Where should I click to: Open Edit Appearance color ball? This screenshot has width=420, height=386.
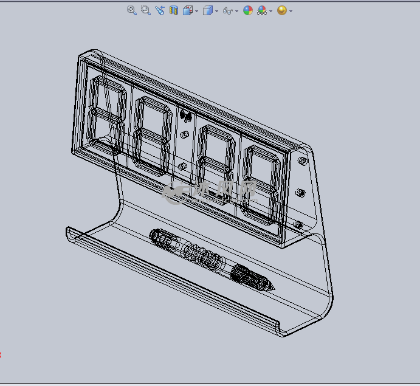pos(247,10)
